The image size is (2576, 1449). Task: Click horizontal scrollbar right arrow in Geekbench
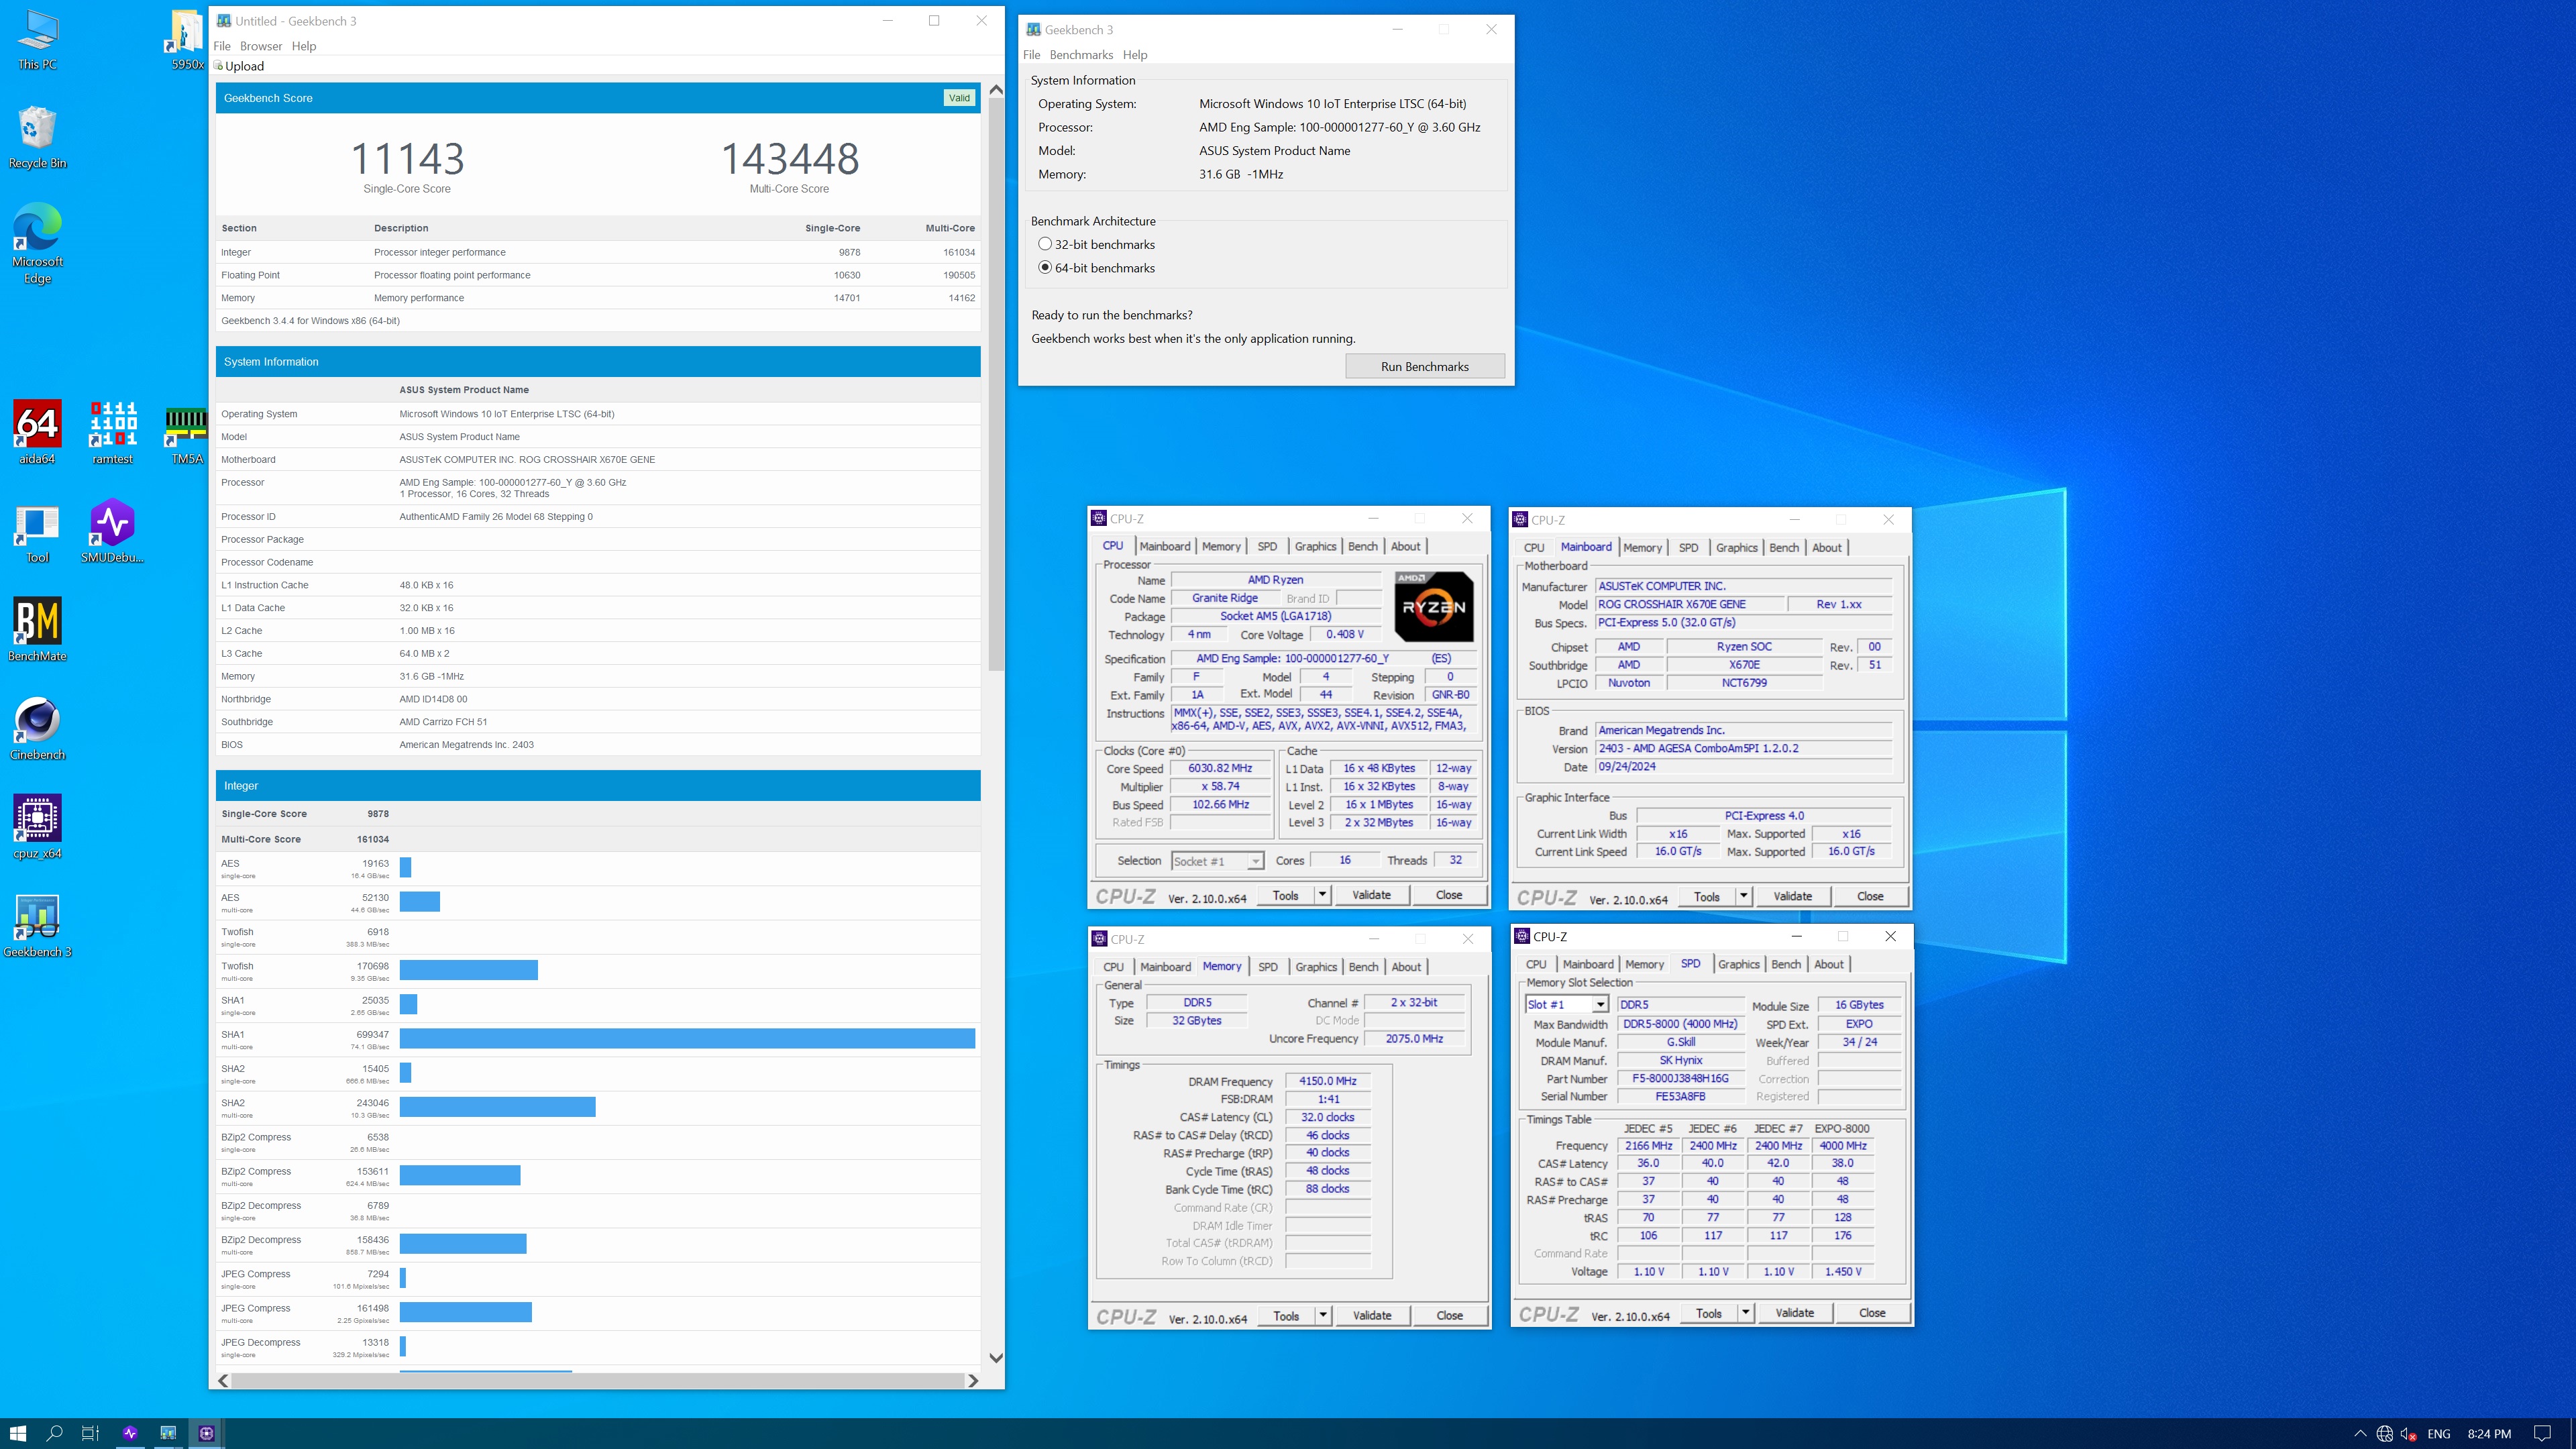[972, 1380]
